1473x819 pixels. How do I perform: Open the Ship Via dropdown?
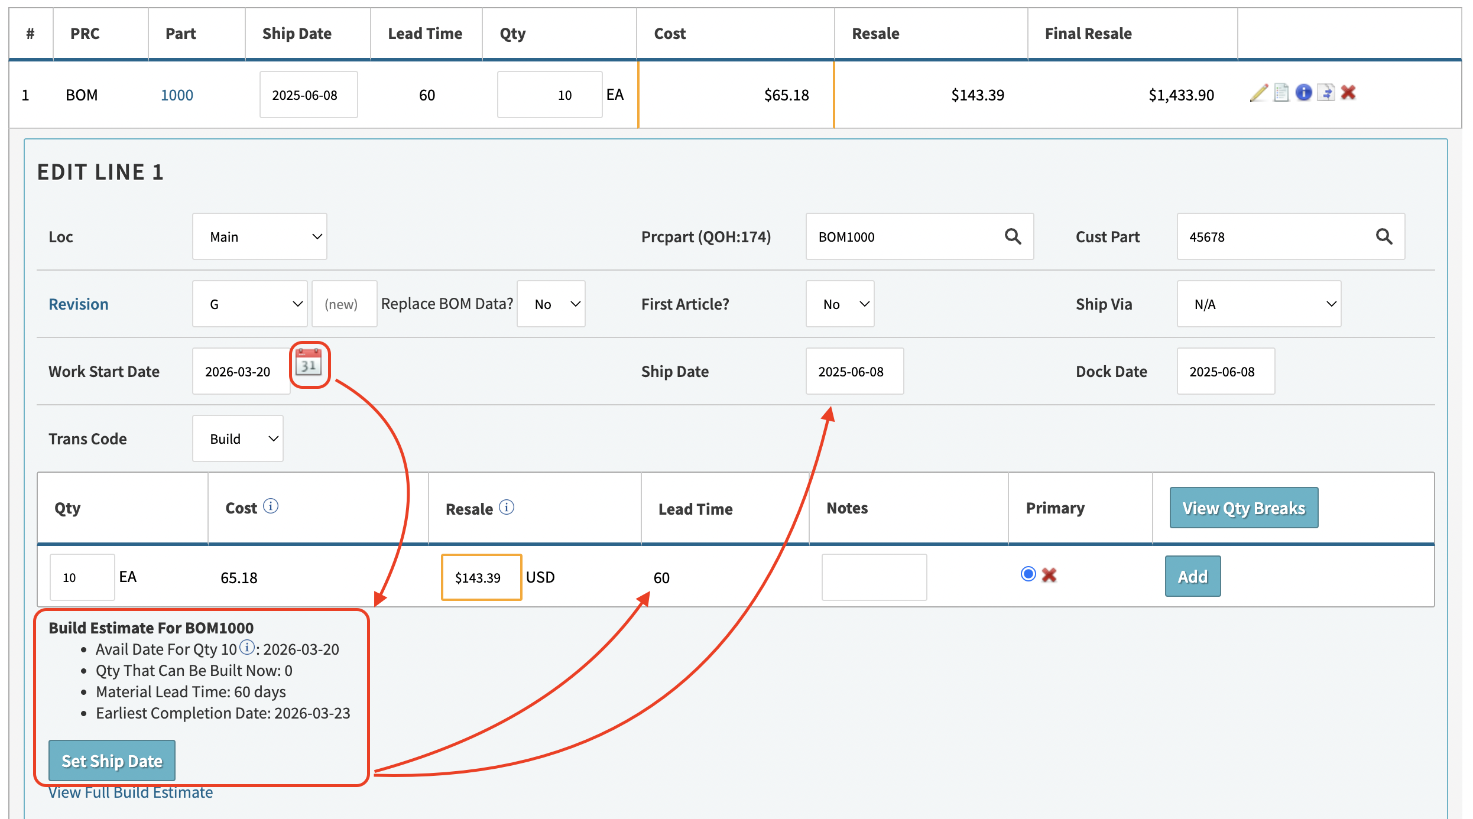1258,304
